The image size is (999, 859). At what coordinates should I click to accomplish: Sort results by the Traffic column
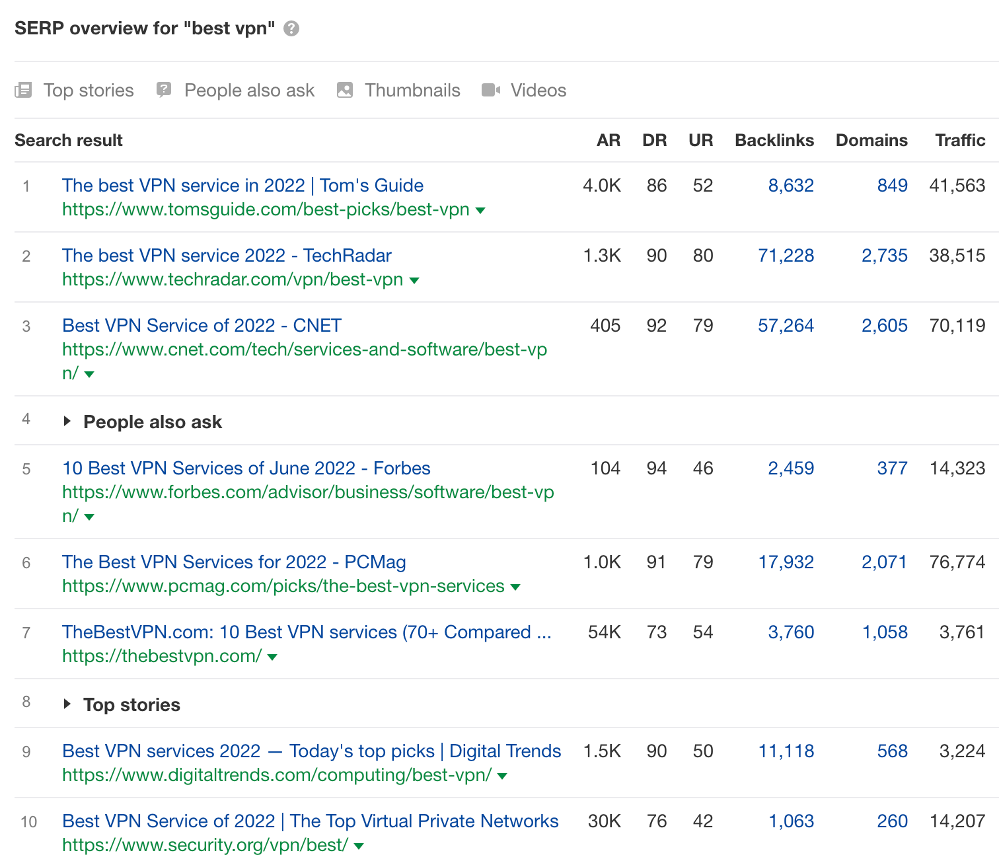click(960, 140)
